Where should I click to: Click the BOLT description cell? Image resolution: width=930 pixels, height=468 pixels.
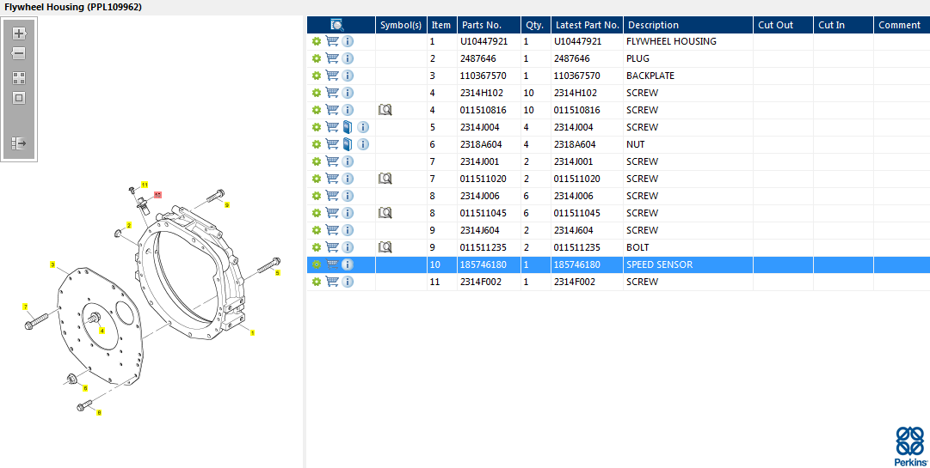coord(637,247)
